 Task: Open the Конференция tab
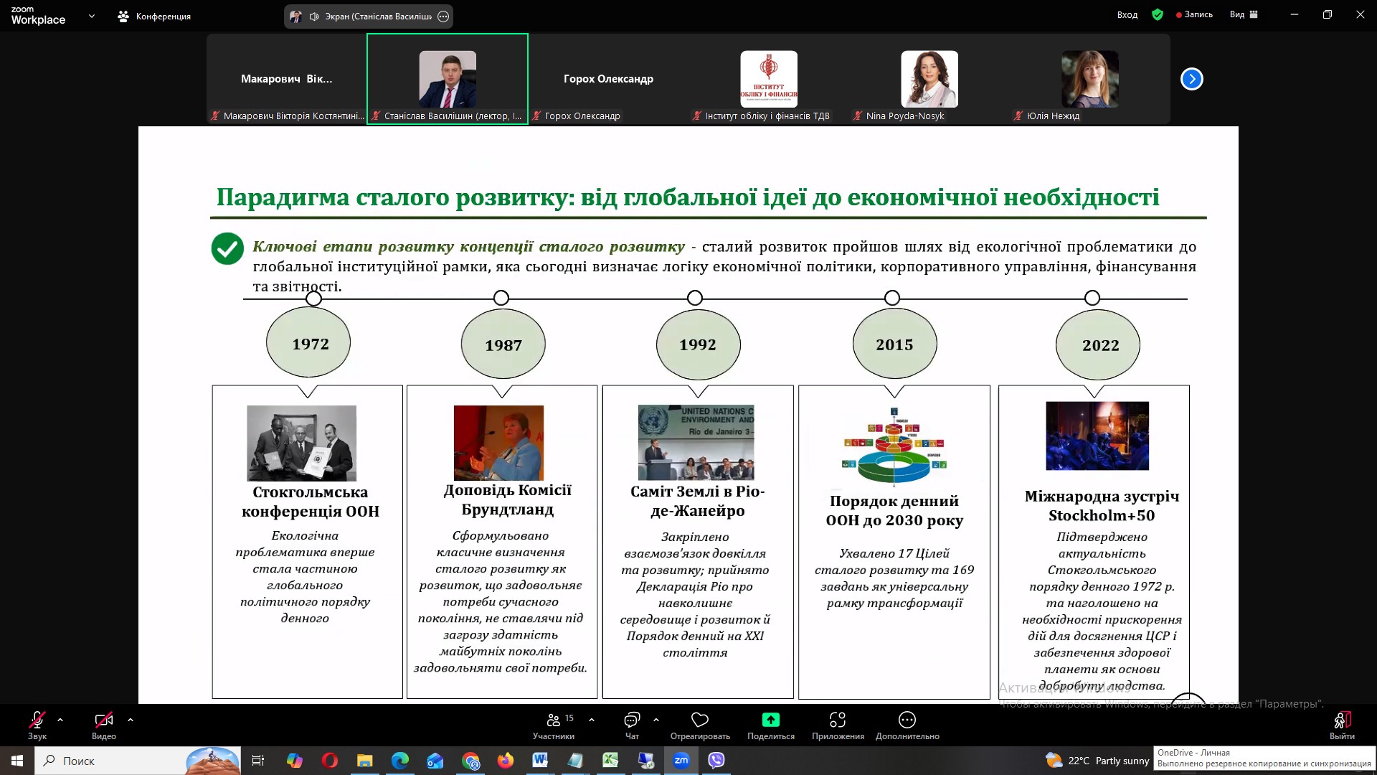(154, 16)
